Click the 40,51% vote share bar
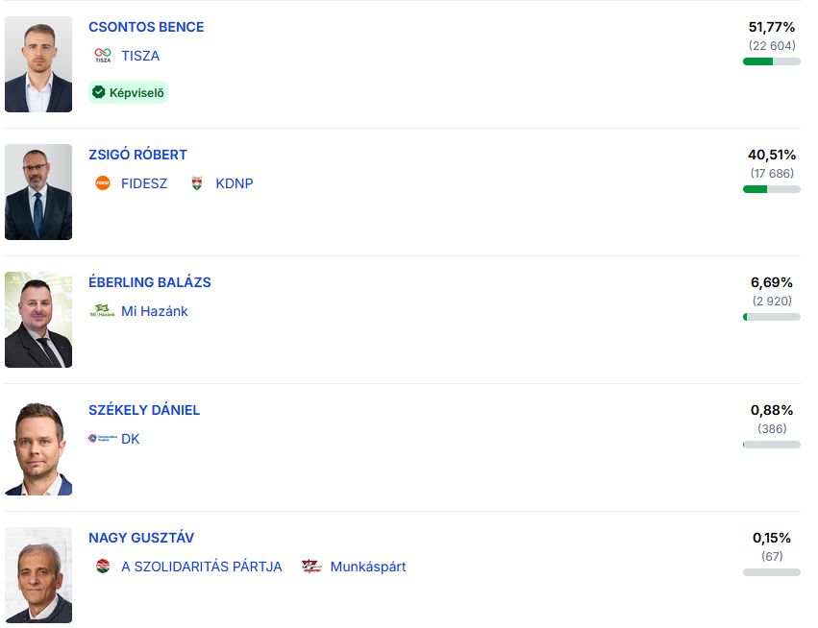Screen dimensions: 818x628 point(771,189)
